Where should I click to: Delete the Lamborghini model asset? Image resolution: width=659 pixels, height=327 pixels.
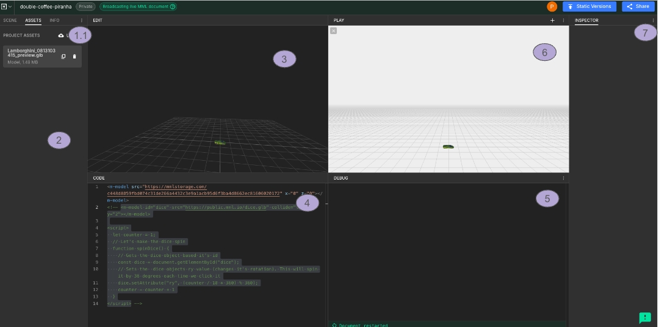pyautogui.click(x=74, y=57)
